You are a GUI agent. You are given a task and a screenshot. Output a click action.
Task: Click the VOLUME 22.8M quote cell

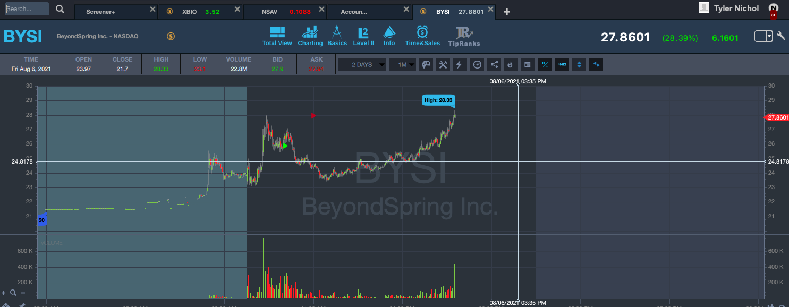[239, 64]
